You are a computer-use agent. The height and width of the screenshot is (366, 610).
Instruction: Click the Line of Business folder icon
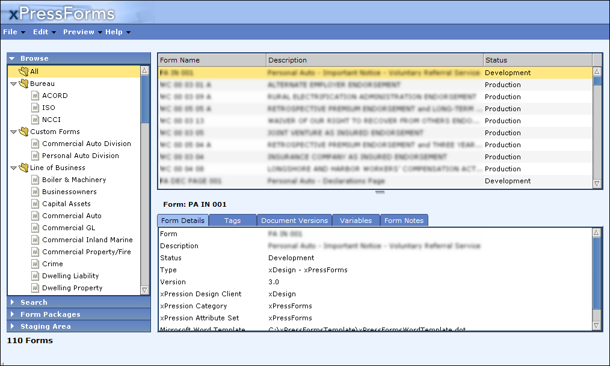click(x=24, y=168)
